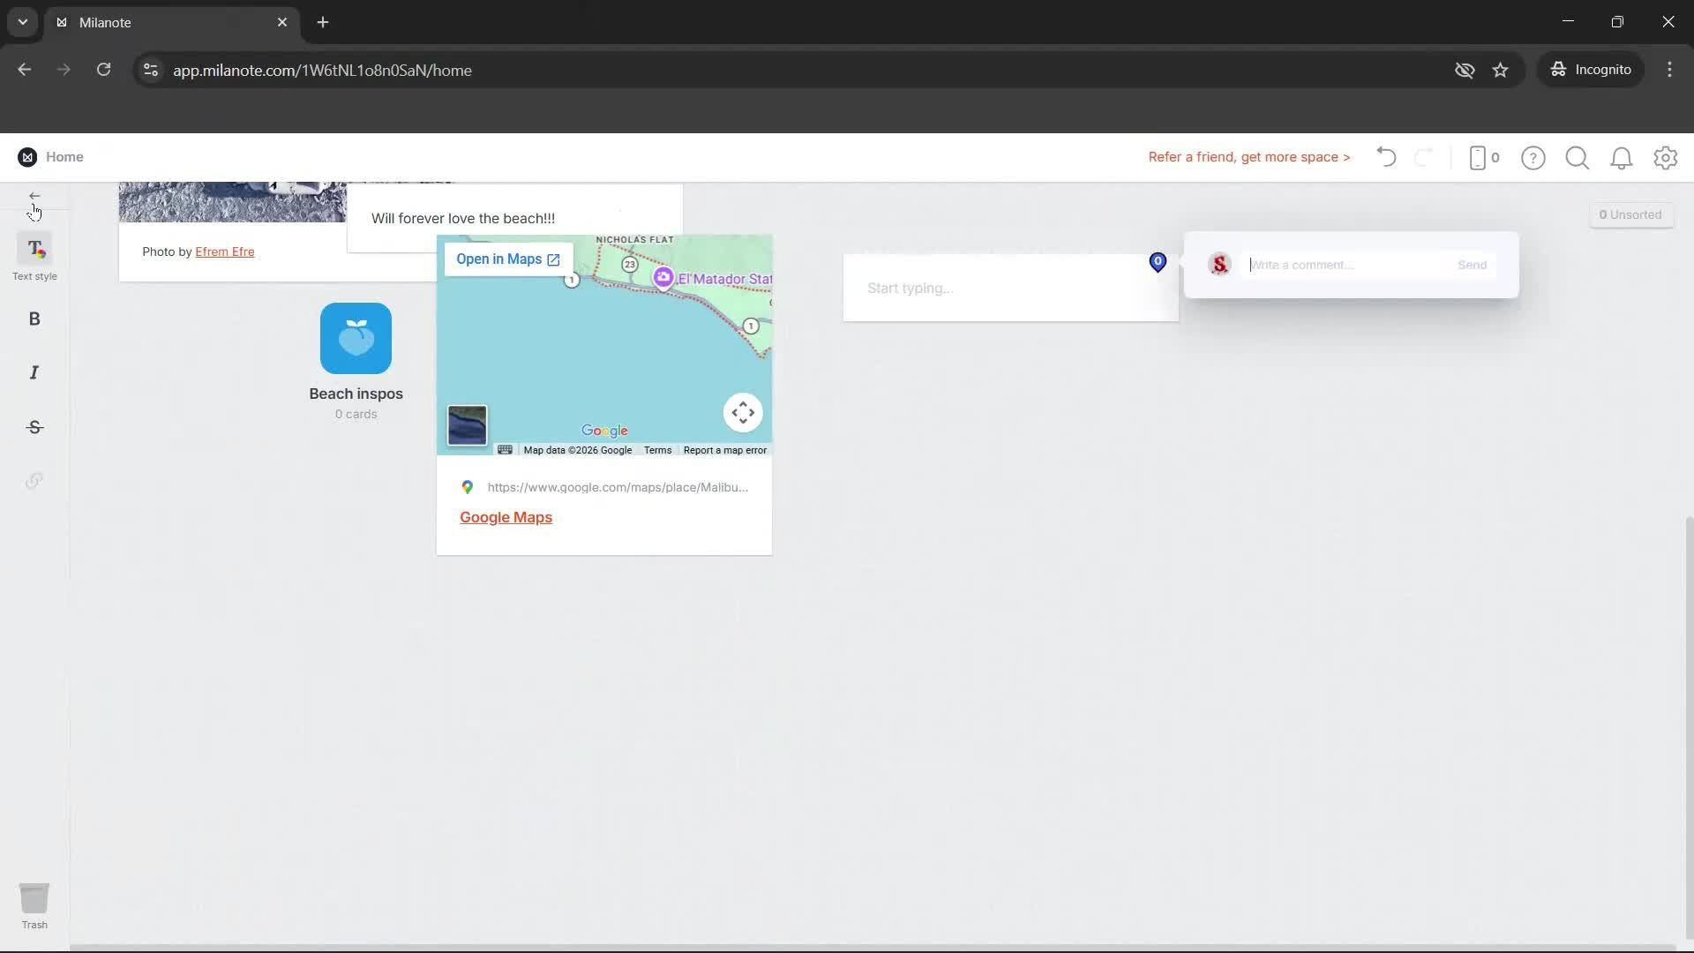Open the 0 Unsorted tray
The width and height of the screenshot is (1694, 953).
point(1630,214)
